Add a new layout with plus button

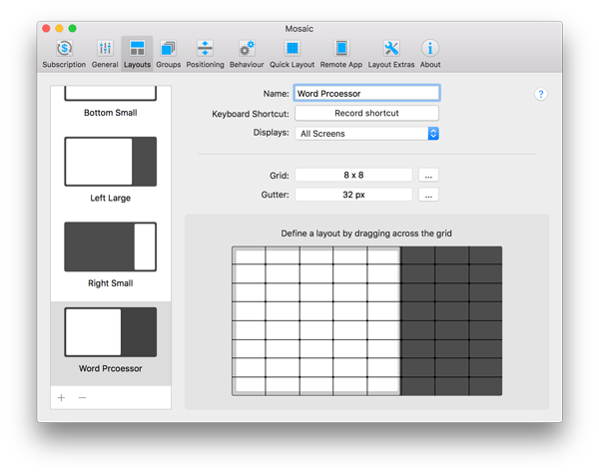pos(61,397)
